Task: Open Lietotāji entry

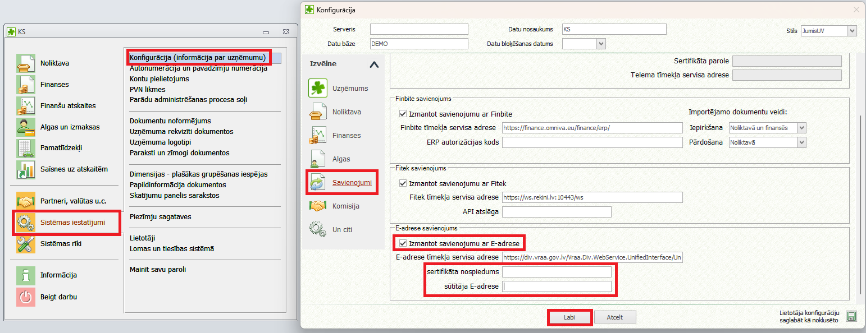Action: 142,238
